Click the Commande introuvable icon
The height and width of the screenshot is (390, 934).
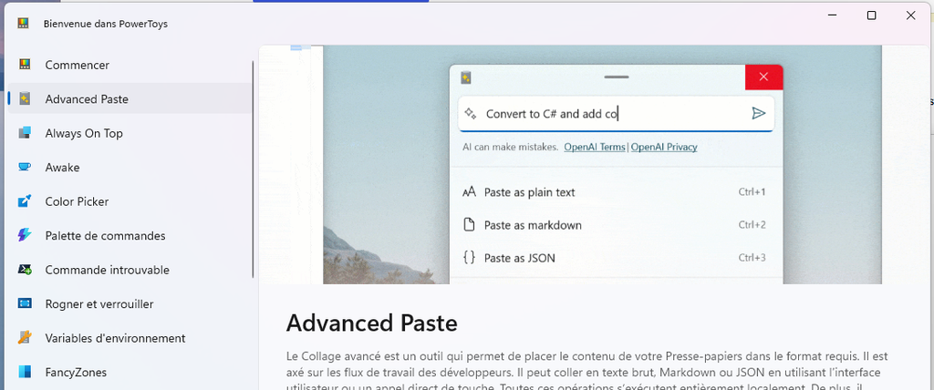(x=25, y=270)
